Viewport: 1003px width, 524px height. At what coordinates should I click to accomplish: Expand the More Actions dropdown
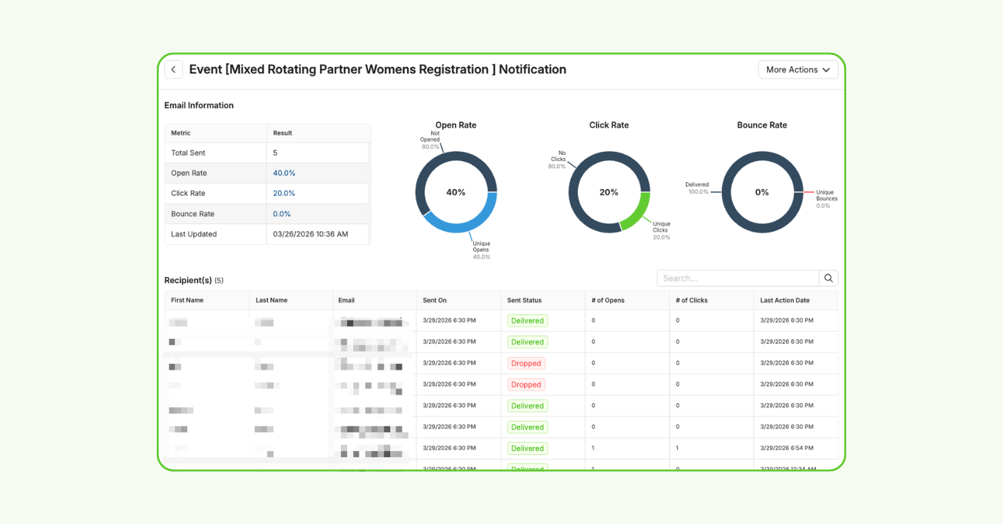(x=797, y=69)
